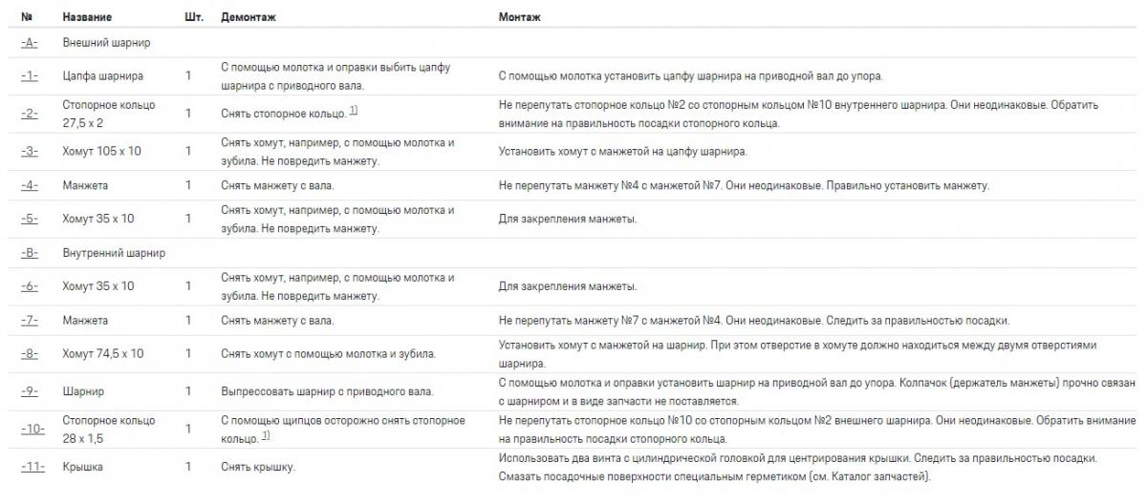Select the -3- link for Хомут 105 x 10

tap(29, 151)
